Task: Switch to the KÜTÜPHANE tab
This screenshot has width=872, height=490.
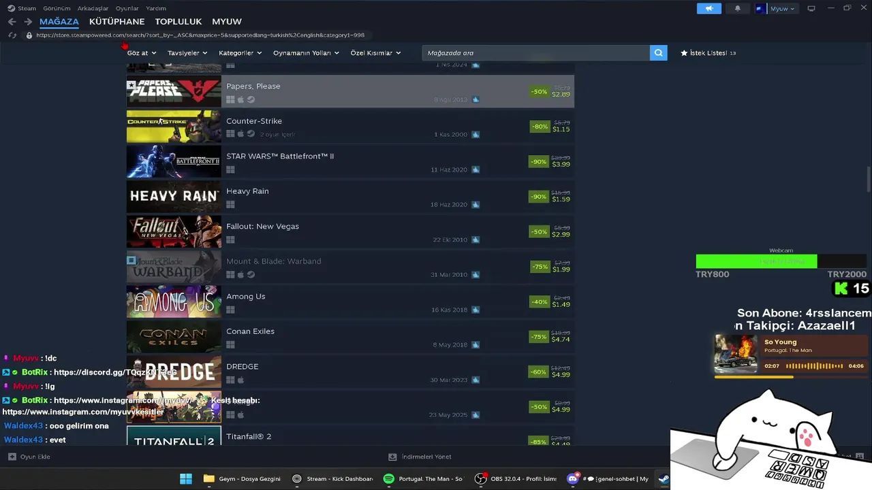Action: coord(116,22)
